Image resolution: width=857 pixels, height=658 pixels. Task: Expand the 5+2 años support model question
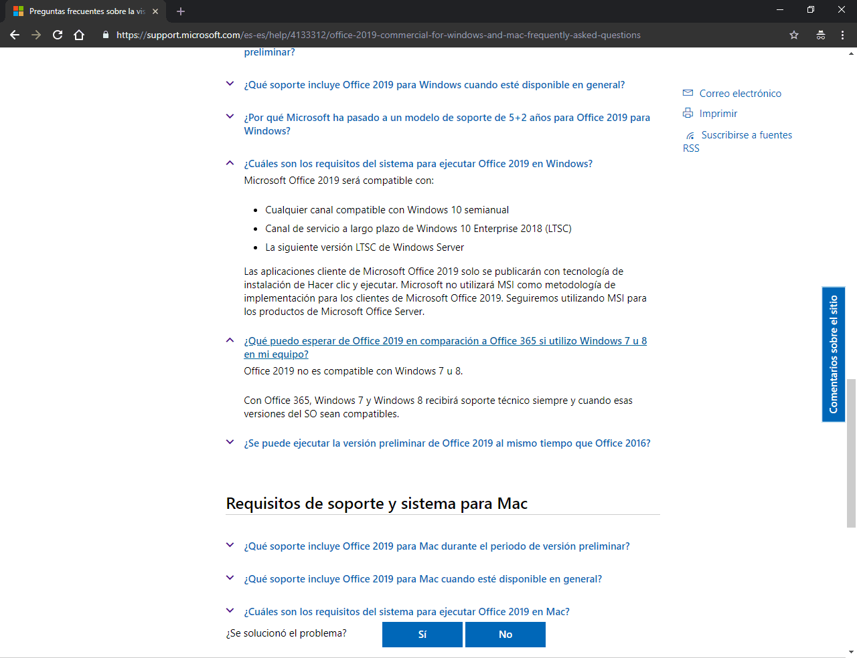tap(230, 117)
